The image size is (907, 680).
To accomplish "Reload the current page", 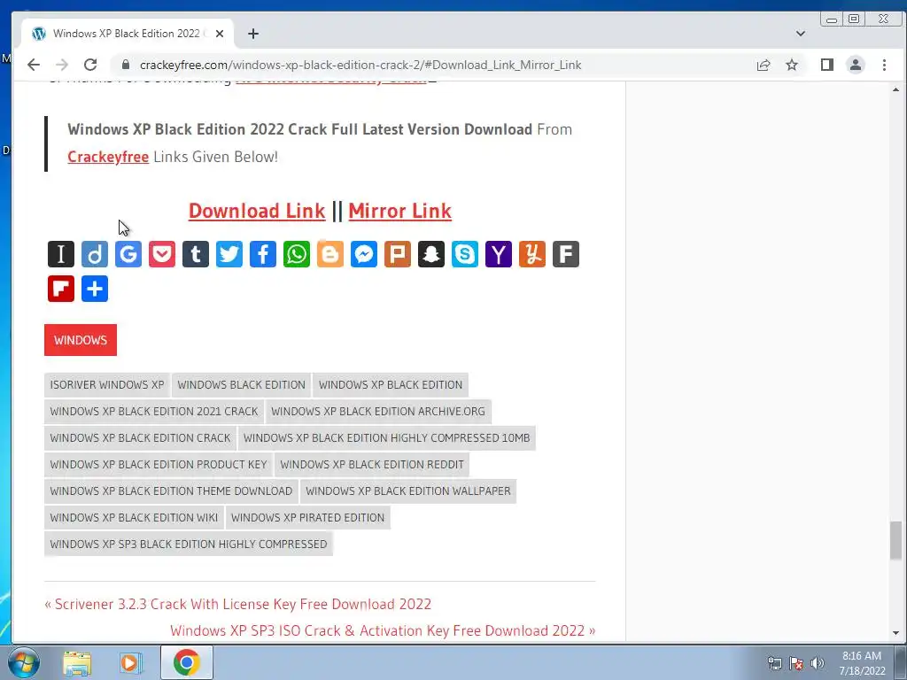I will (x=90, y=65).
